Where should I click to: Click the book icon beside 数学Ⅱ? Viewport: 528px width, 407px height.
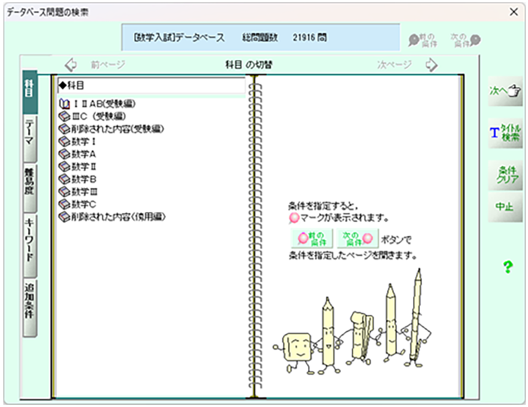[64, 167]
